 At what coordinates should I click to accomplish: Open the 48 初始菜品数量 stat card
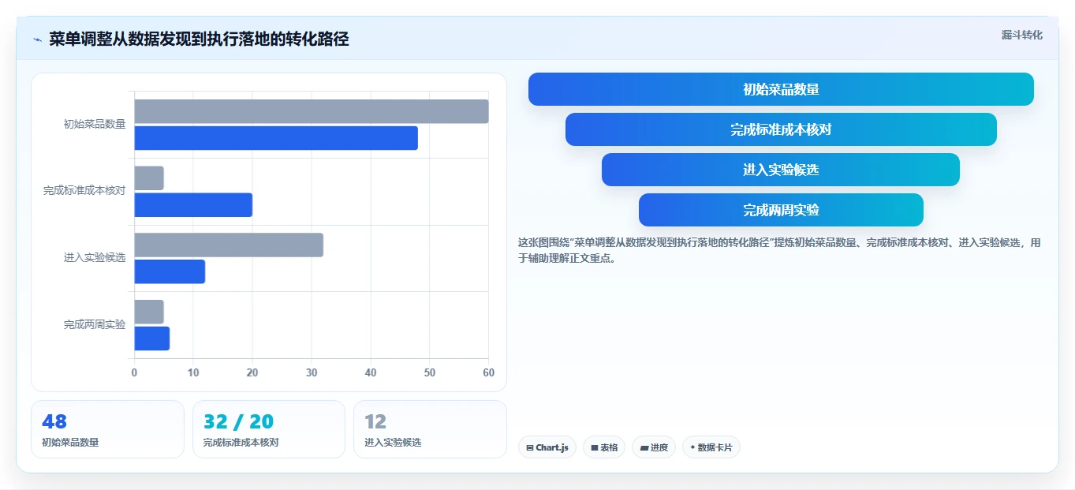point(107,429)
